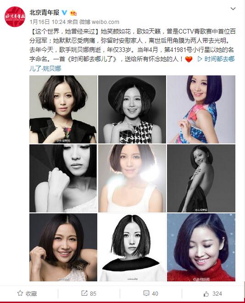
Task: Open the 北京青年报 account name link
Action: pos(45,12)
